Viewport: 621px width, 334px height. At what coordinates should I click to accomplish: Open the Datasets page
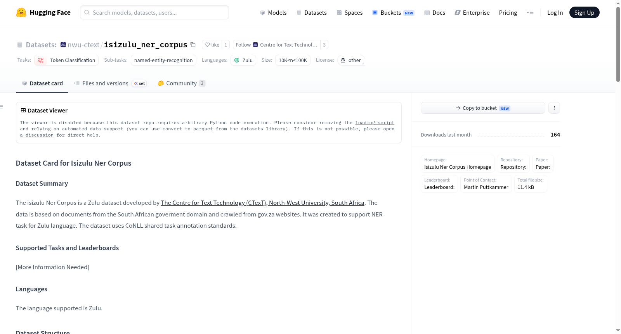coord(312,12)
